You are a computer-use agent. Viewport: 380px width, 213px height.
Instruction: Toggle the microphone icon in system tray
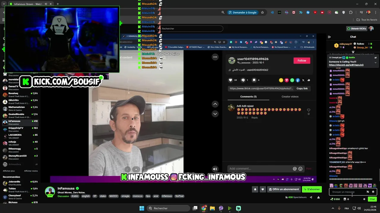pyautogui.click(x=339, y=208)
